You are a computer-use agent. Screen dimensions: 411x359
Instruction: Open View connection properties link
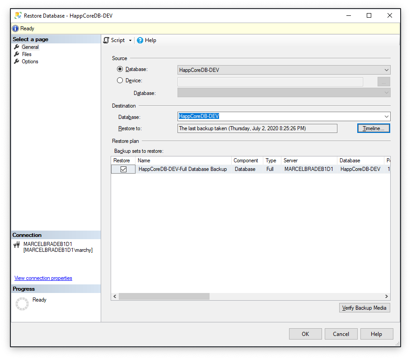[43, 278]
